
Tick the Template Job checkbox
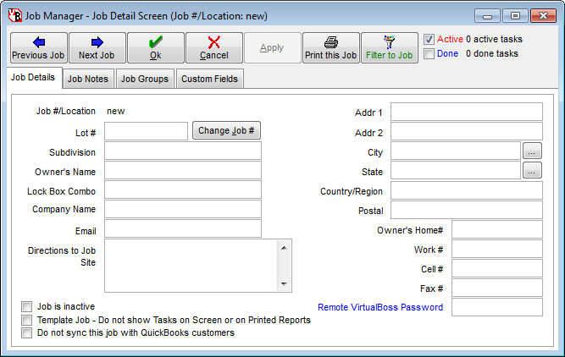[x=26, y=320]
